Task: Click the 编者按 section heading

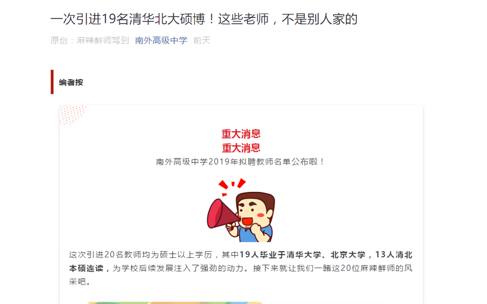Action: (x=71, y=82)
